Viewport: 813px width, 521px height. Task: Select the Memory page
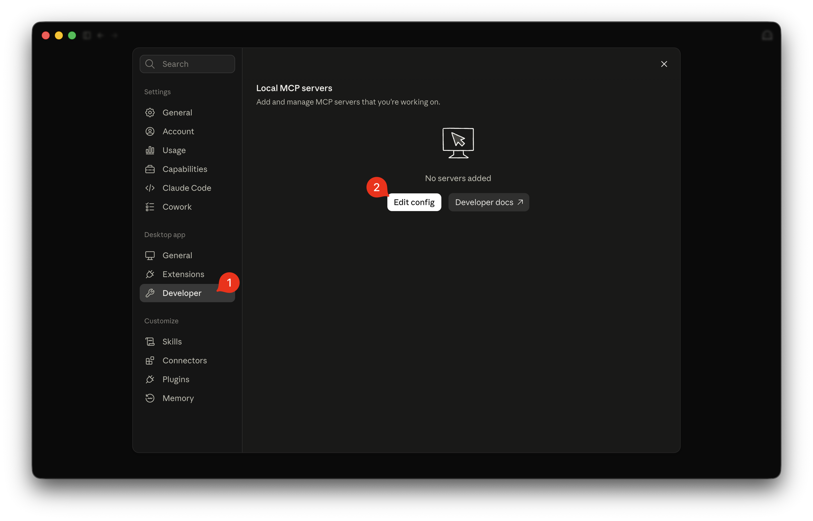[187, 398]
